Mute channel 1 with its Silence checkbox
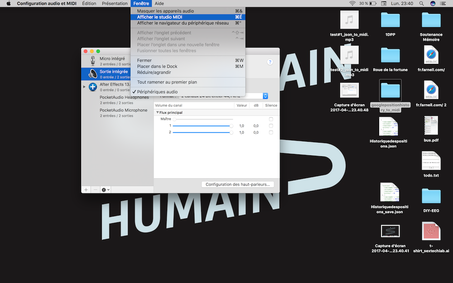The image size is (453, 283). click(x=271, y=126)
